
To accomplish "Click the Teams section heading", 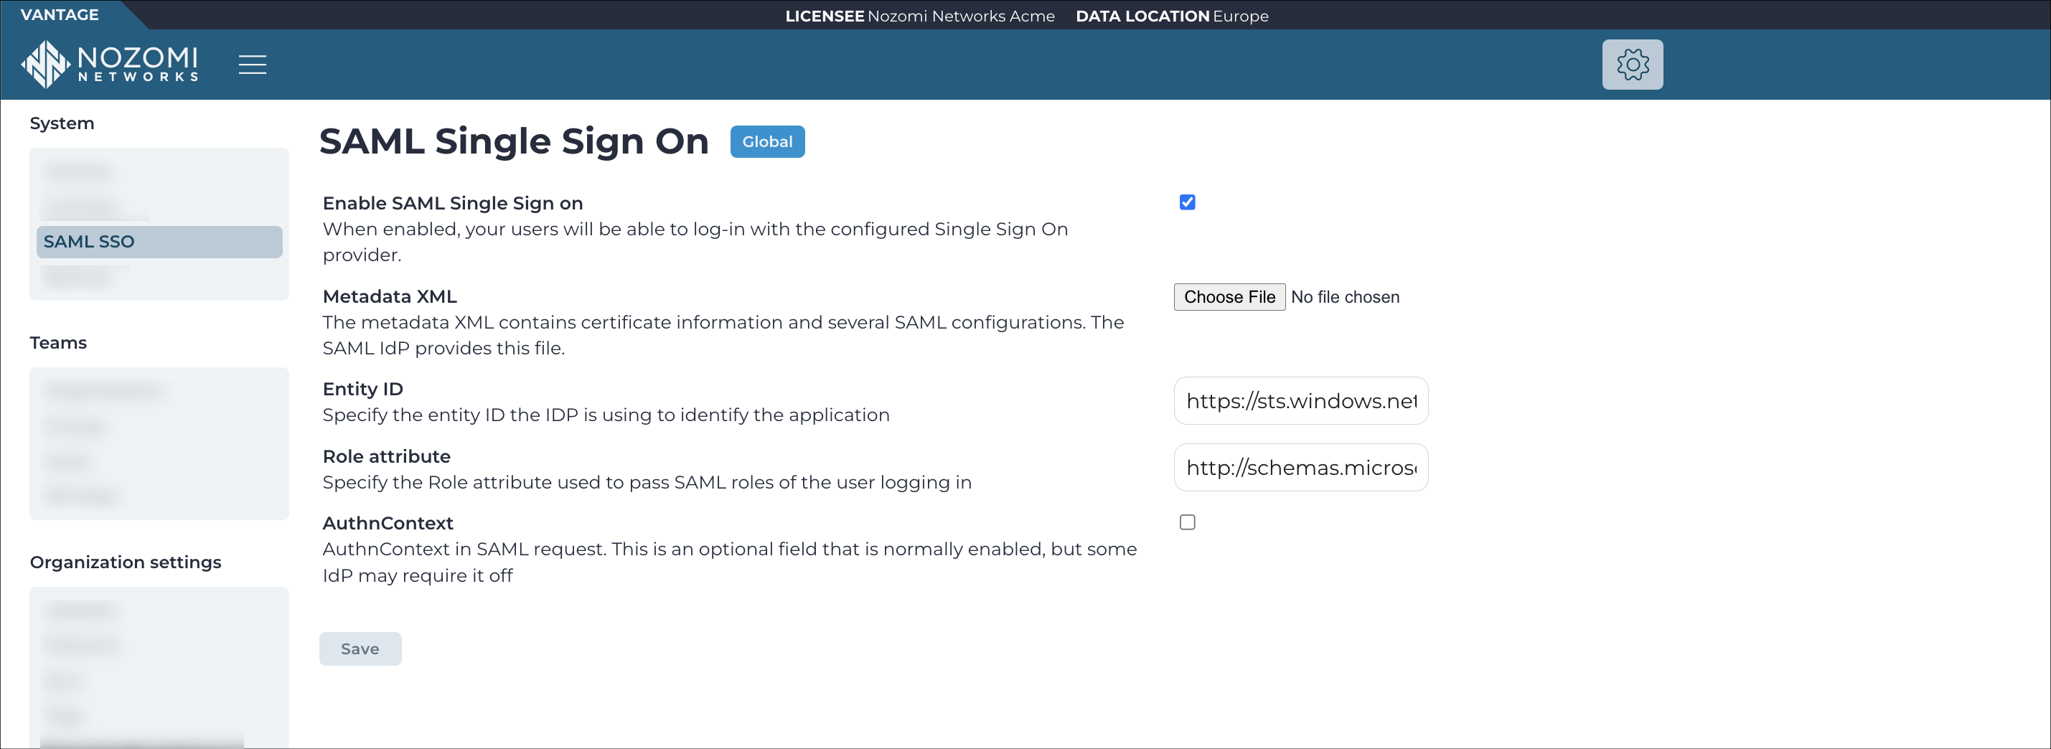I will pos(58,343).
